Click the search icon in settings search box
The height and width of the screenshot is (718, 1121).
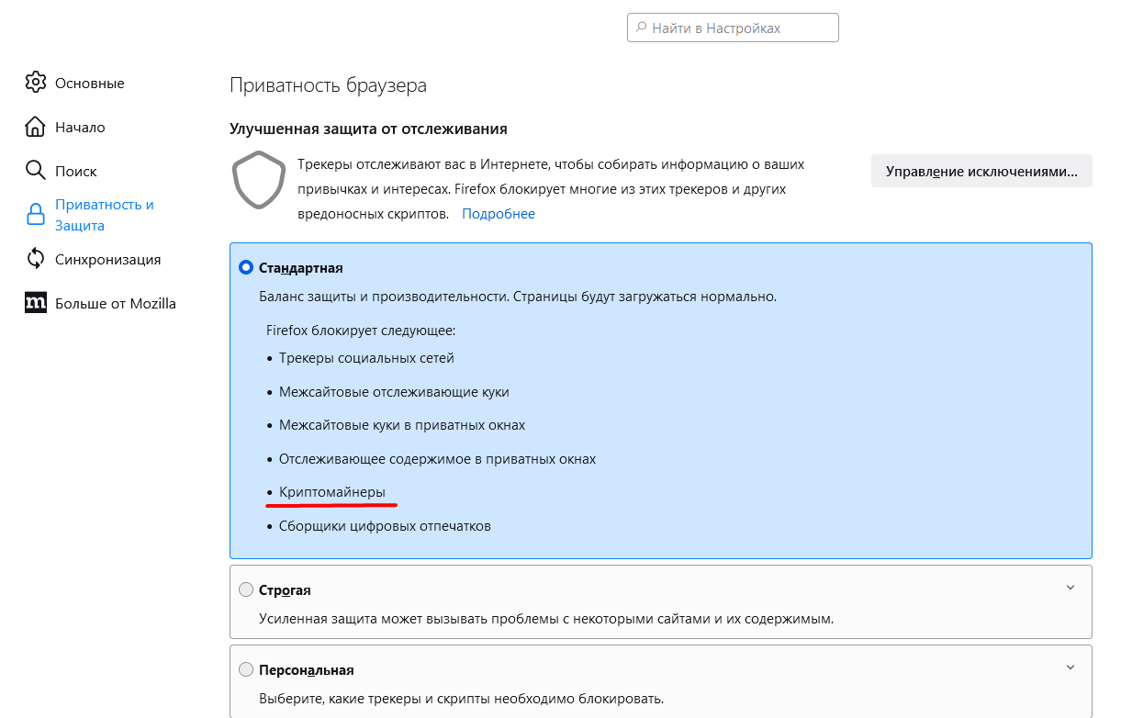640,28
